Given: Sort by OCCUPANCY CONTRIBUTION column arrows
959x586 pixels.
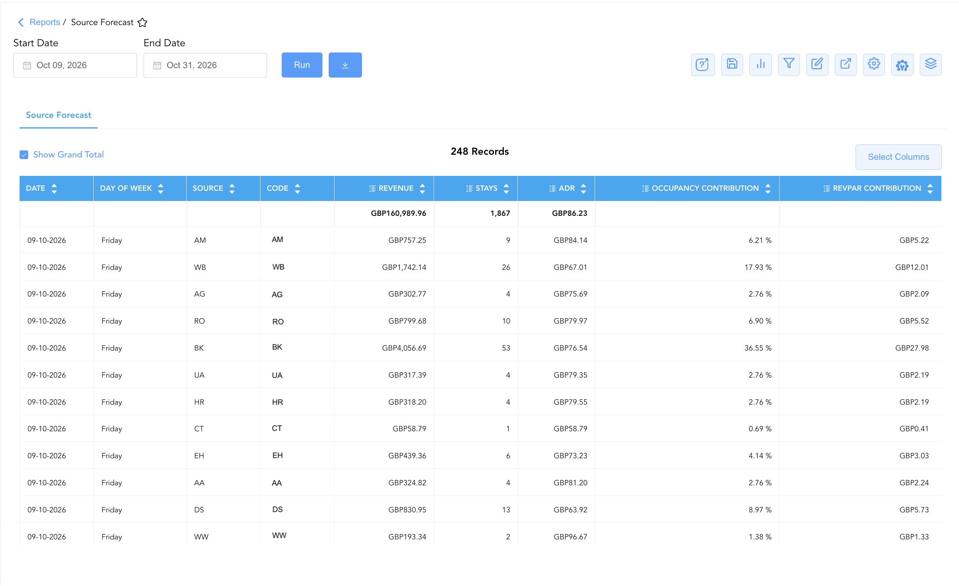Looking at the screenshot, I should (x=768, y=188).
